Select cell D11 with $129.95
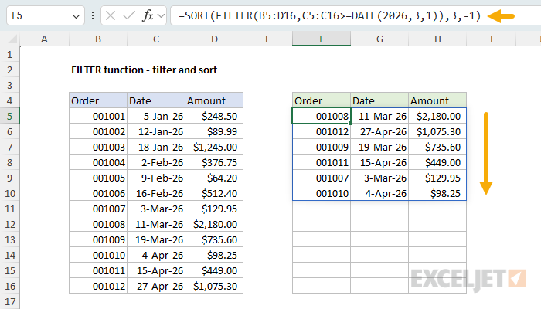541x309 pixels. [x=214, y=209]
